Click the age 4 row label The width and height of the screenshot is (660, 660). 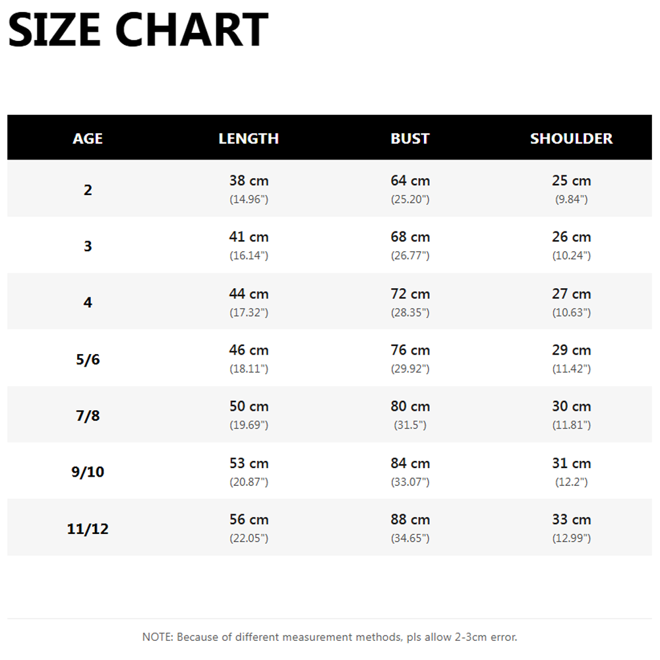click(x=88, y=302)
